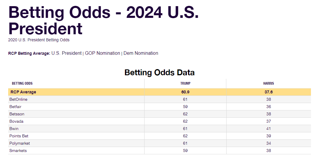Go to the Dem Nomination link

[x=141, y=53]
